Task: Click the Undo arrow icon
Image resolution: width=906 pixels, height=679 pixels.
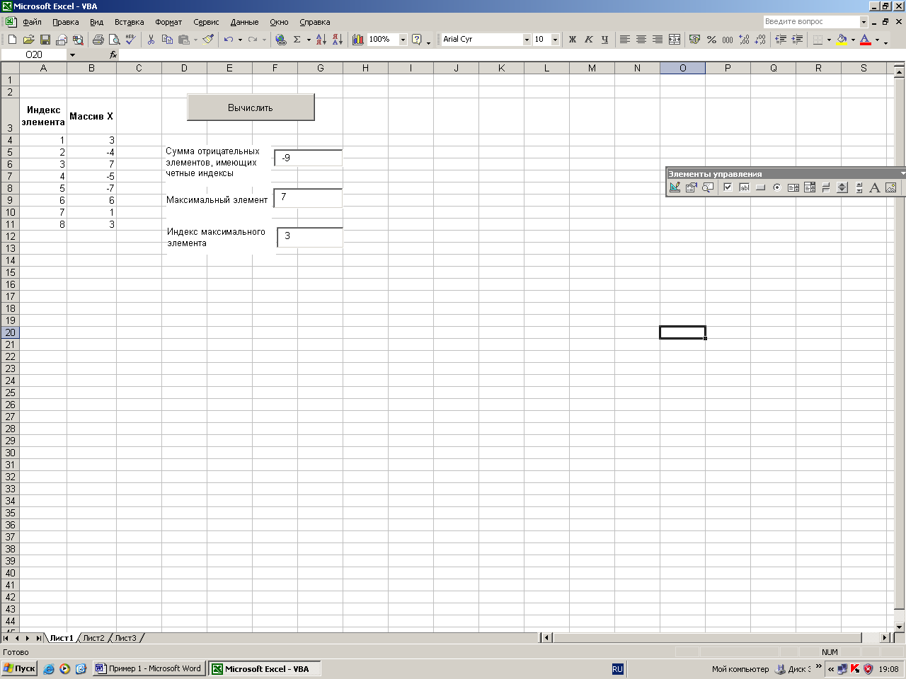Action: (x=229, y=40)
